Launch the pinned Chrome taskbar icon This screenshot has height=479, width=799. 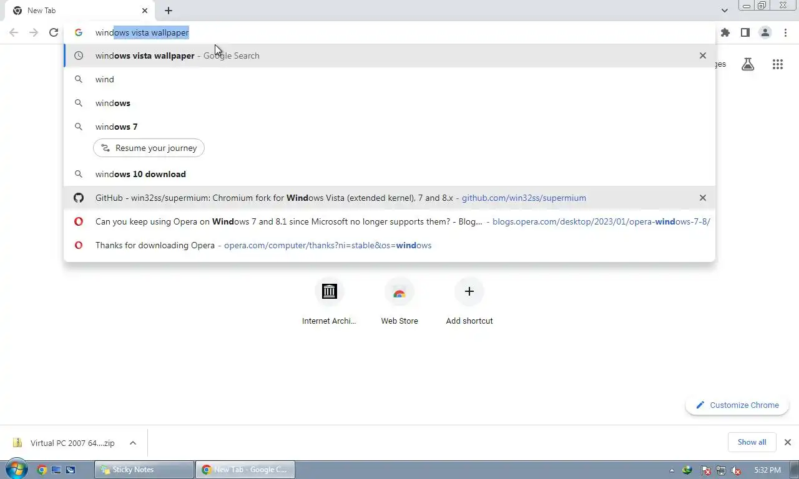[x=42, y=470]
